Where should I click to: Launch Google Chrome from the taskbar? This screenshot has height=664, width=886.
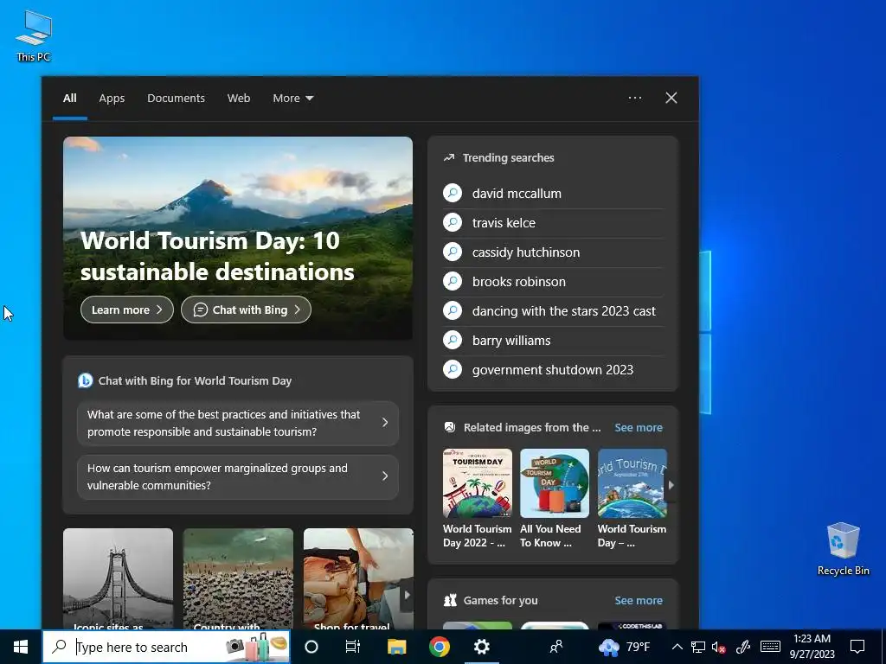click(439, 647)
